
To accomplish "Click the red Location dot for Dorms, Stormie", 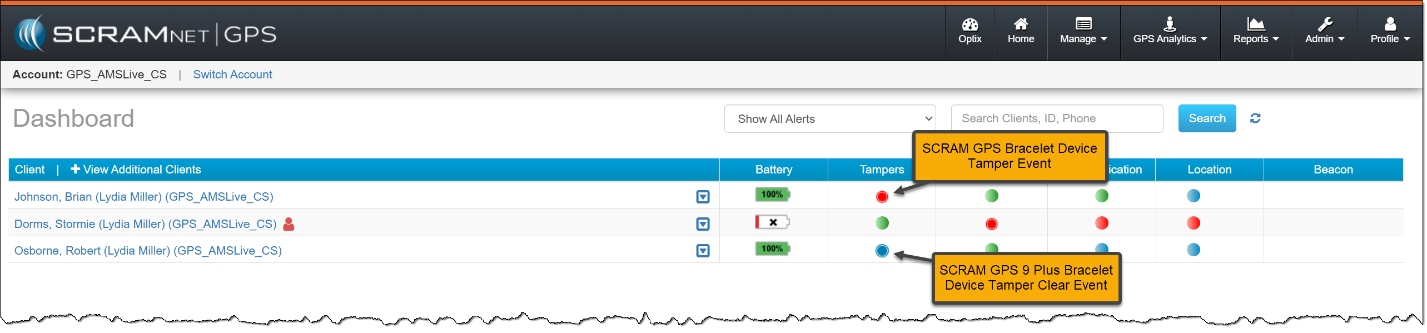I will [1193, 223].
